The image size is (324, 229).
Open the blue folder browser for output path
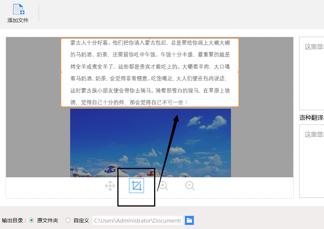pyautogui.click(x=189, y=220)
